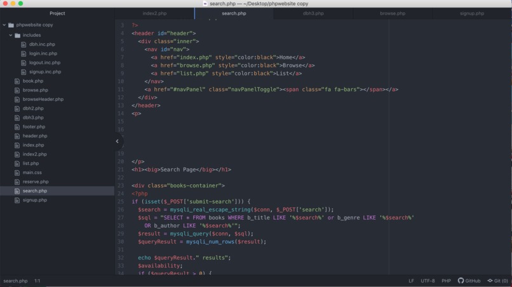Click file icon next to index.php
Image resolution: width=512 pixels, height=287 pixels.
17,145
